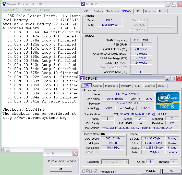182x175 pixels.
Task: Close the Finish dialog with X
Action: [x=75, y=153]
